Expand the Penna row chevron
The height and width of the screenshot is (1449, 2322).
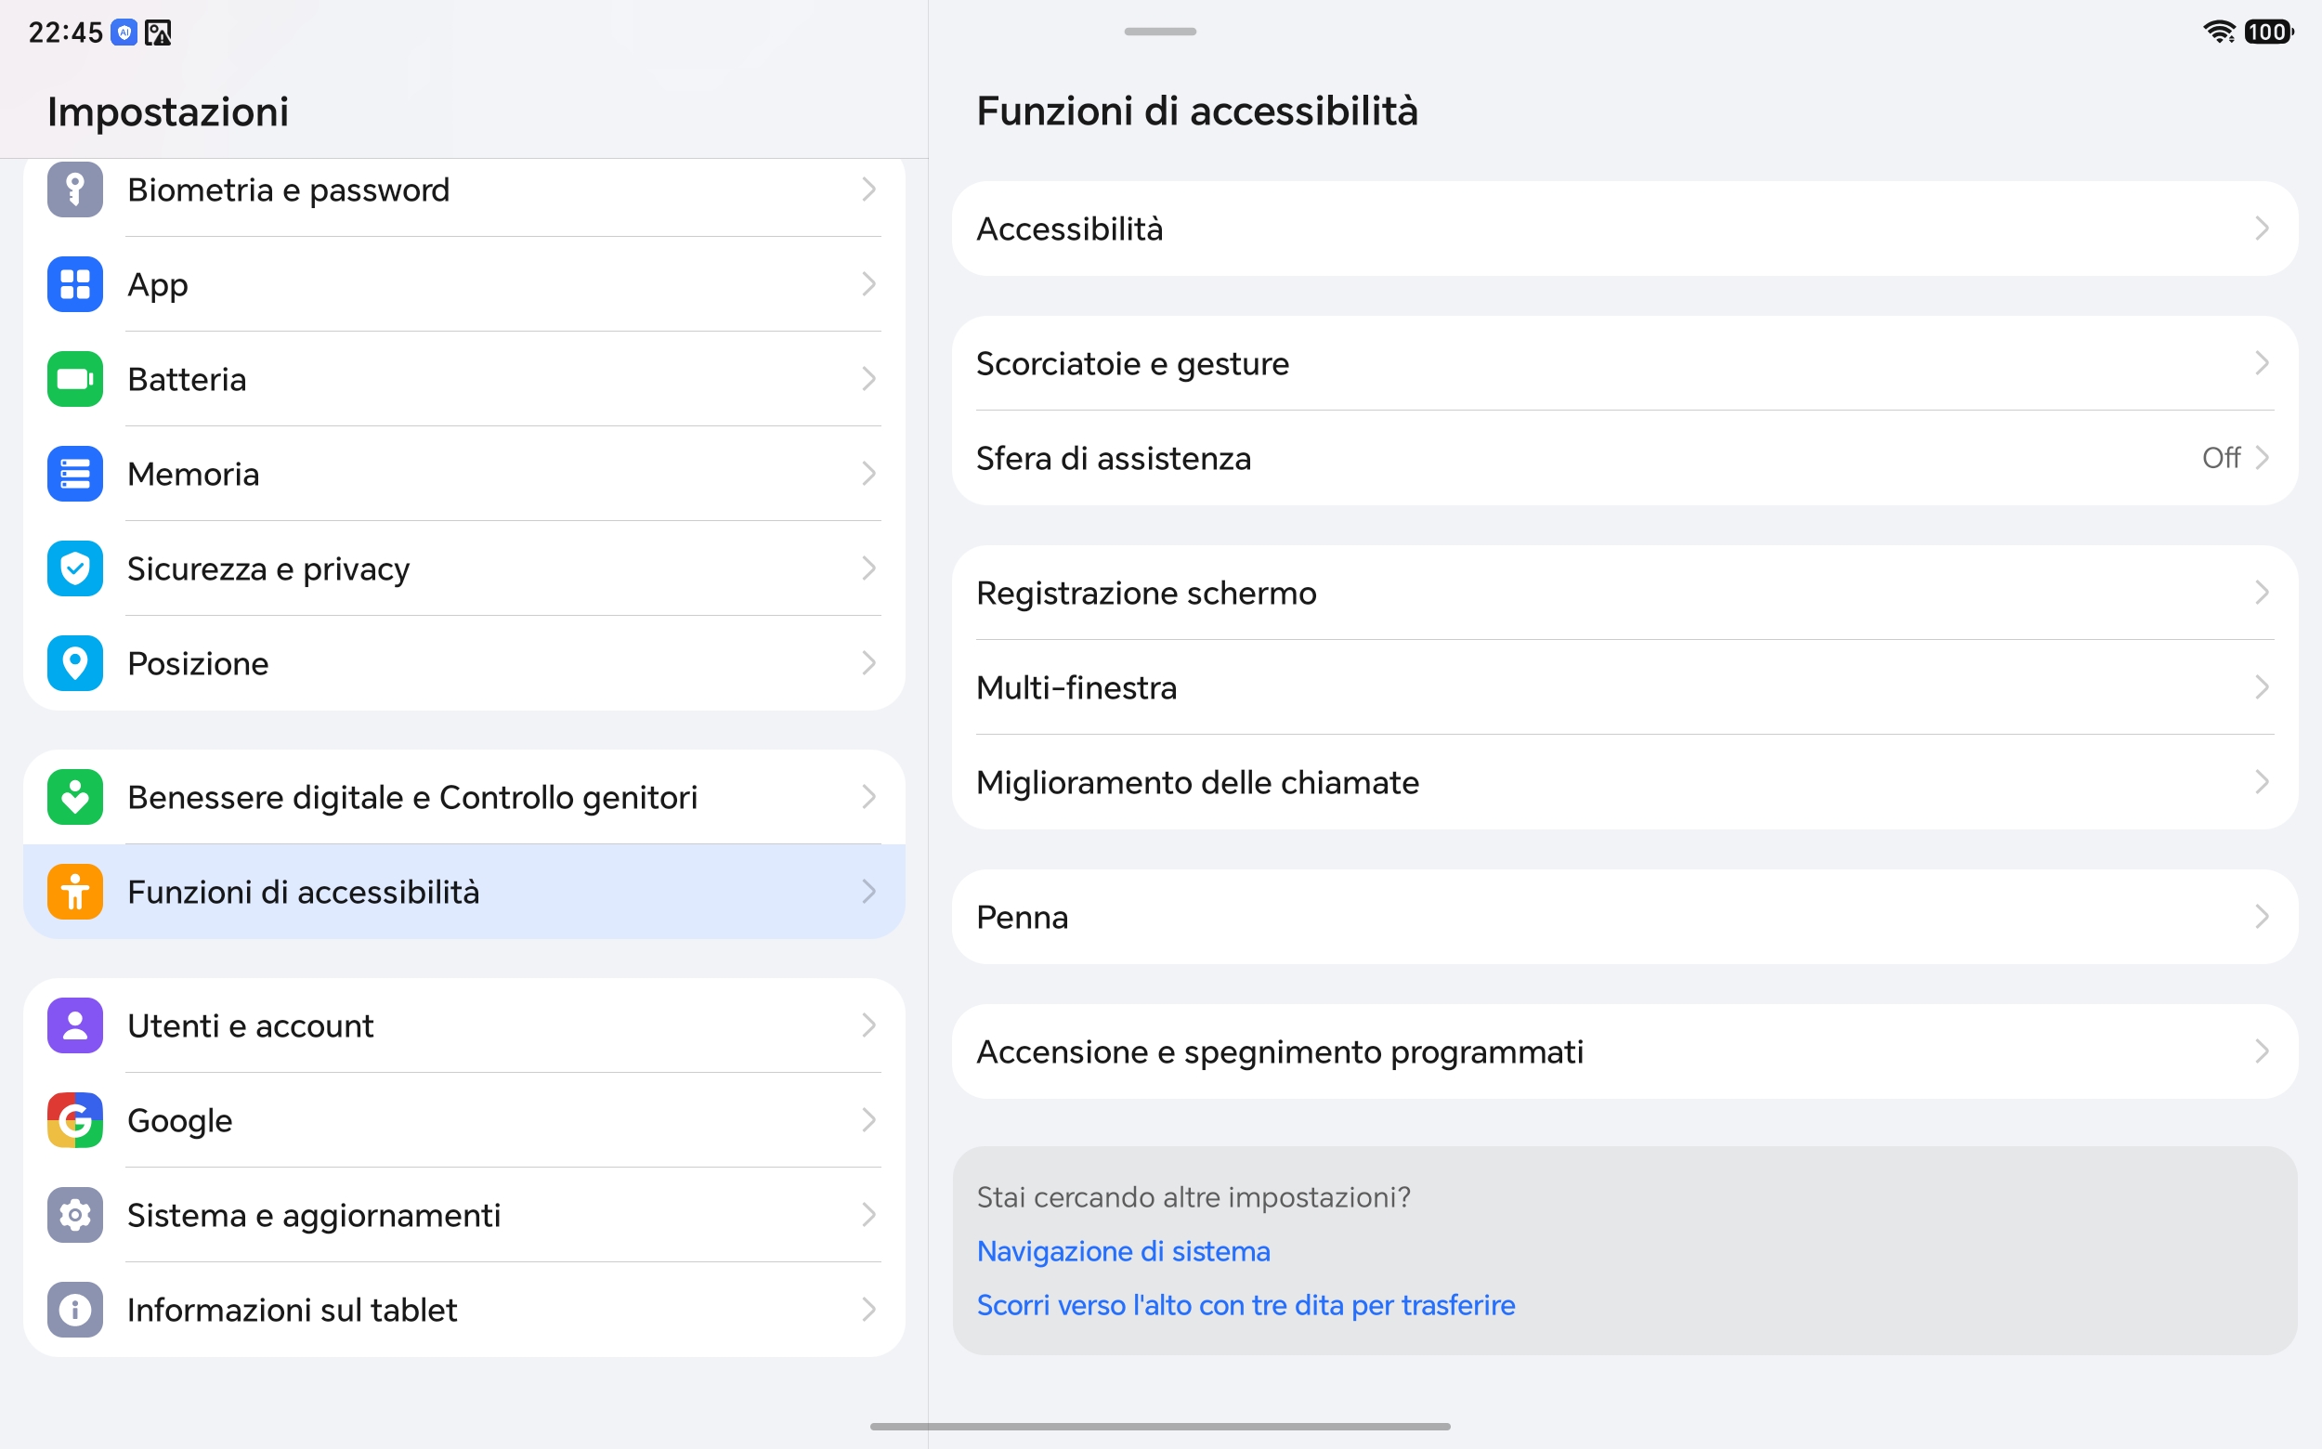pos(2262,917)
